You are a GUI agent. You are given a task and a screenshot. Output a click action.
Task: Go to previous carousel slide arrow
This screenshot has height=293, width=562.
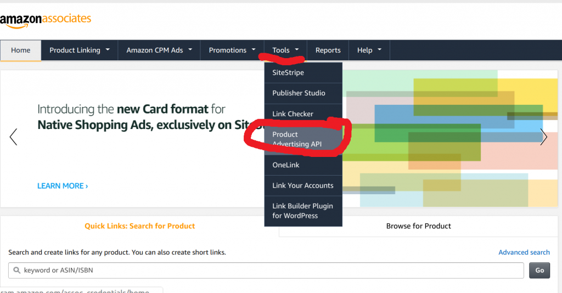13,137
